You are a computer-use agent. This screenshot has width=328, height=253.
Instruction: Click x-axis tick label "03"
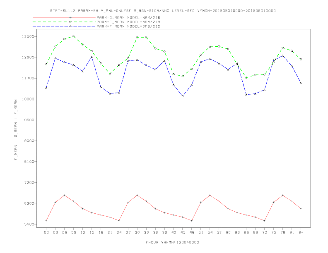pyautogui.click(x=55, y=232)
